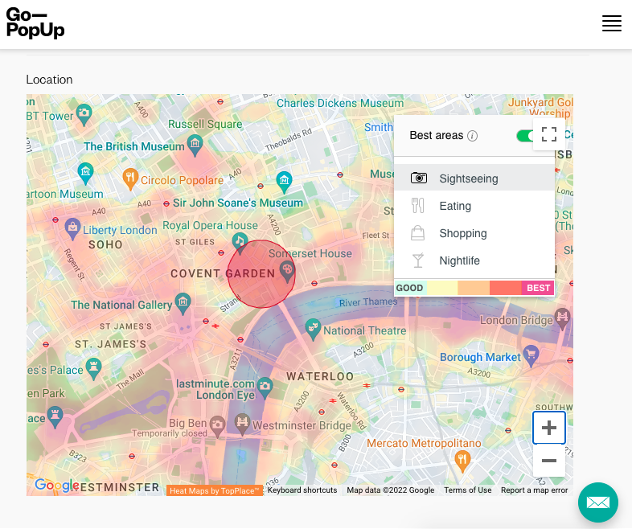
Task: Click the SOHO area label
Action: pyautogui.click(x=105, y=244)
